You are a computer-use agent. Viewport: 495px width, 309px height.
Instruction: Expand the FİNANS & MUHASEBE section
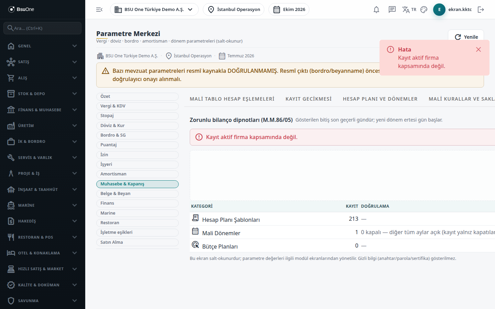coord(43,110)
